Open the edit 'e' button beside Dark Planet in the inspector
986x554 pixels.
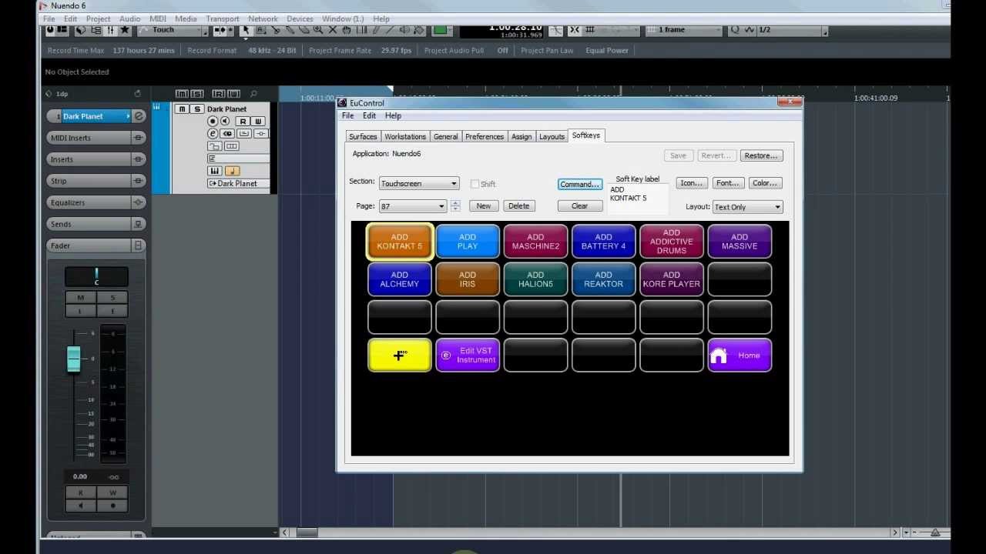point(139,116)
